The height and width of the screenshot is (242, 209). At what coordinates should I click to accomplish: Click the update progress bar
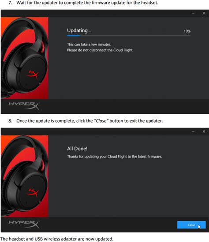pyautogui.click(x=129, y=36)
